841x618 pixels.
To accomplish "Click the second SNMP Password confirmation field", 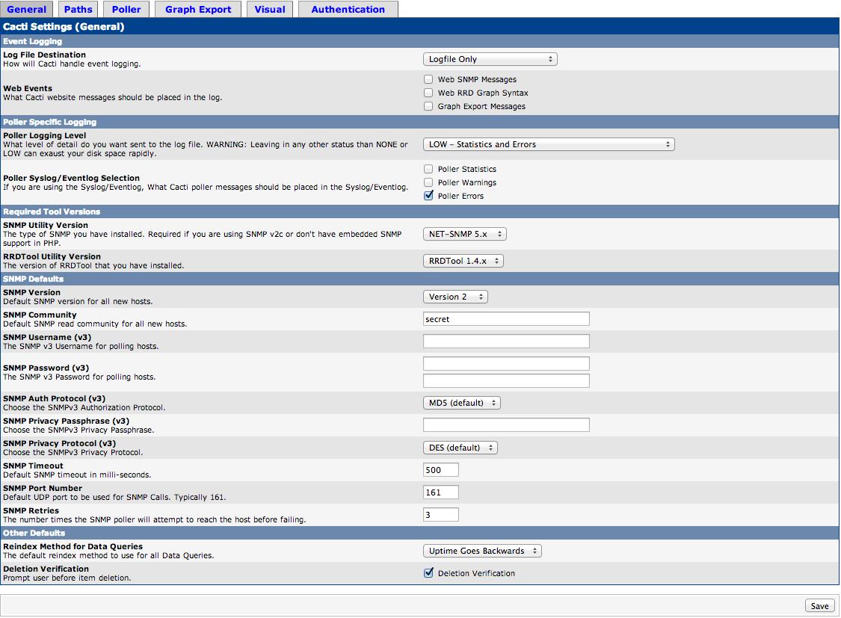I will click(x=506, y=380).
